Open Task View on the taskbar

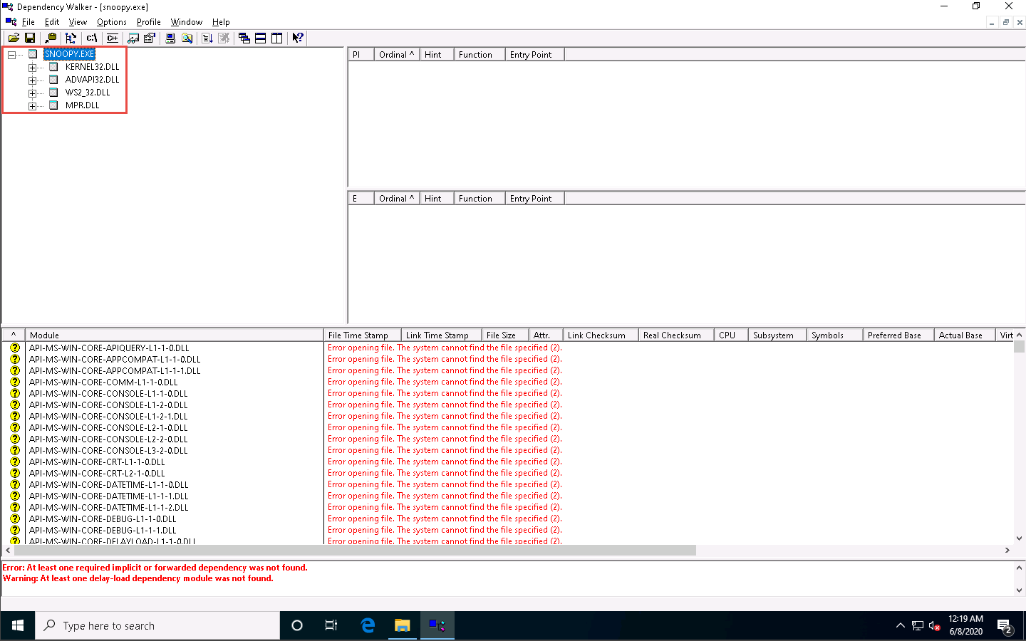pos(331,625)
